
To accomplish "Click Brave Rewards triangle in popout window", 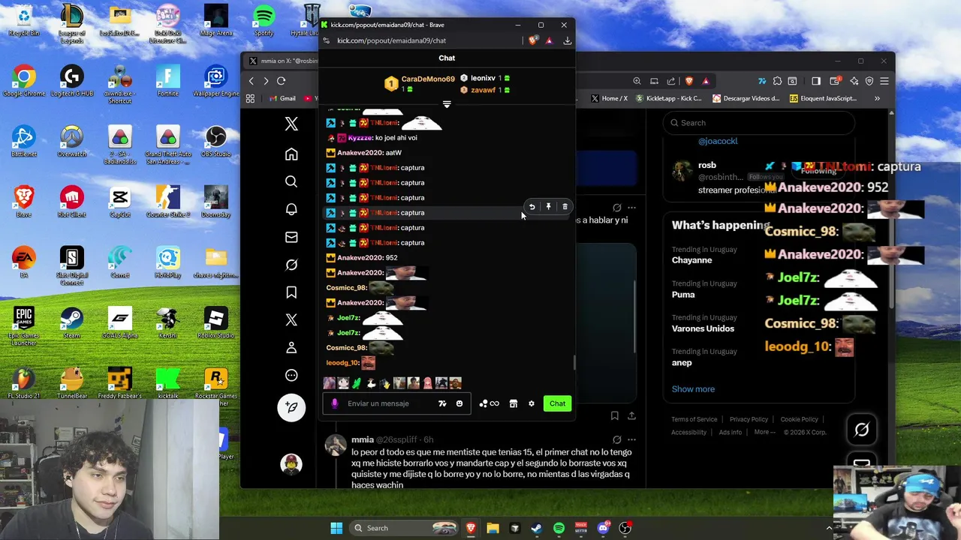I will point(549,40).
